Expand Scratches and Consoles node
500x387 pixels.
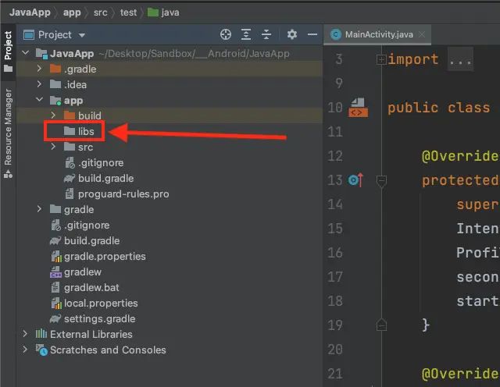(25, 350)
